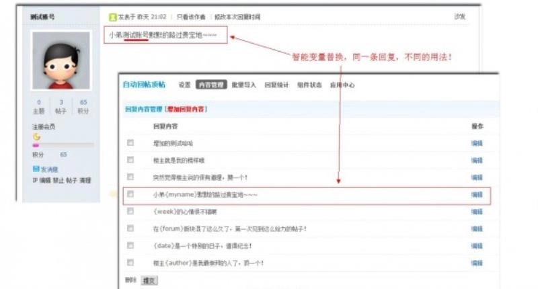Edit the {date} reply entry
The width and height of the screenshot is (538, 289).
pos(477,246)
